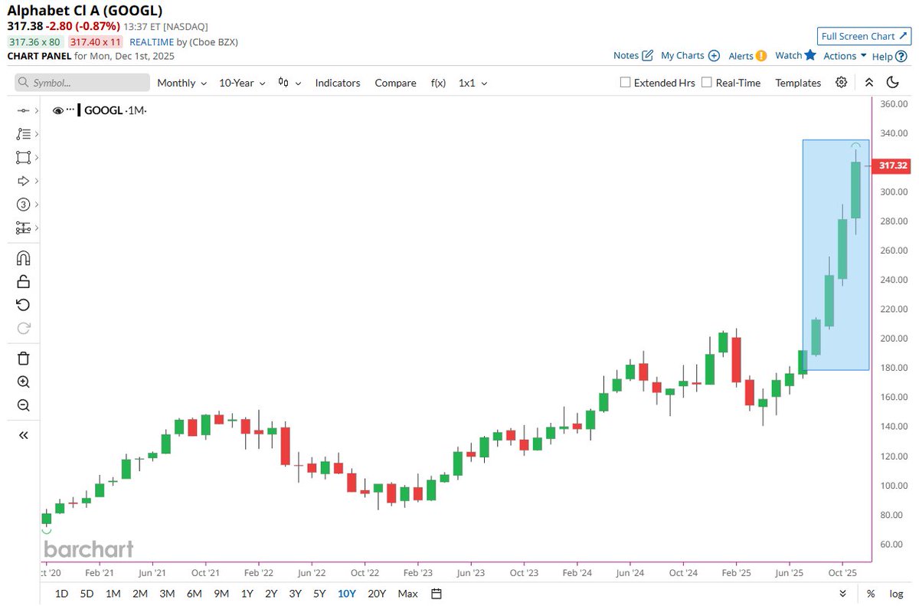Image resolution: width=919 pixels, height=606 pixels.
Task: Open Alerts with the orange exclamation
Action: pos(747,55)
